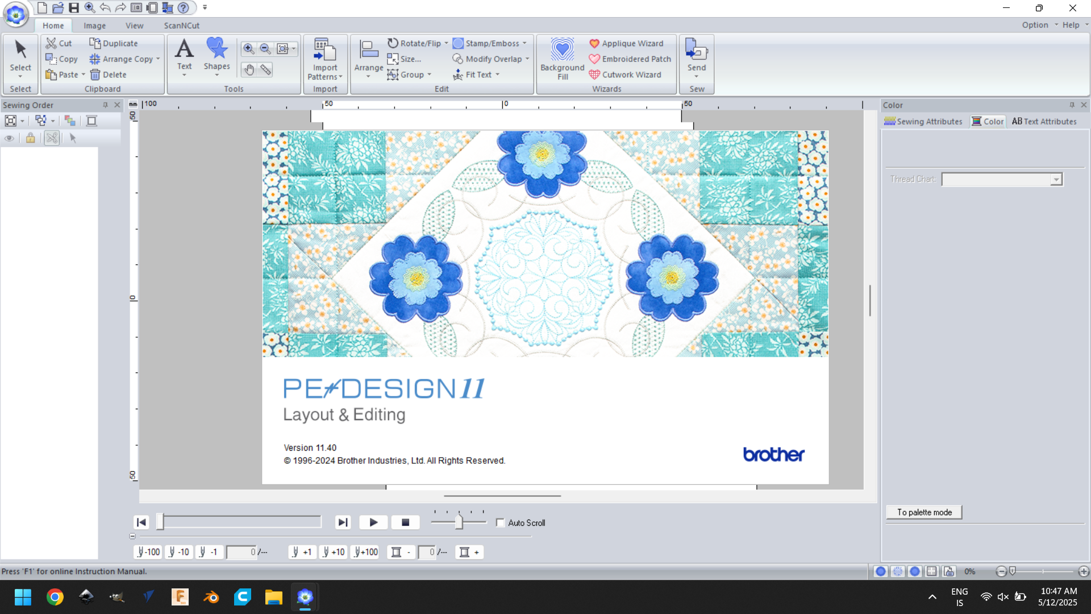The image size is (1091, 614).
Task: Toggle the document-with-label icon button in status bar
Action: point(949,571)
